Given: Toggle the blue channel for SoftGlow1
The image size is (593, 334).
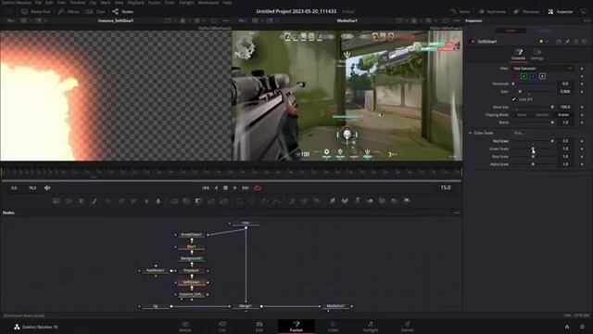Looking at the screenshot, I should coord(534,76).
